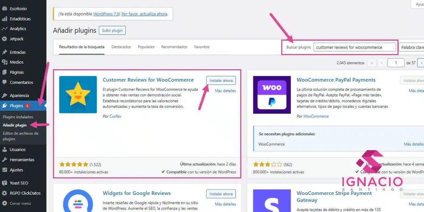Click the 2.045 elementos count text

(x=351, y=63)
